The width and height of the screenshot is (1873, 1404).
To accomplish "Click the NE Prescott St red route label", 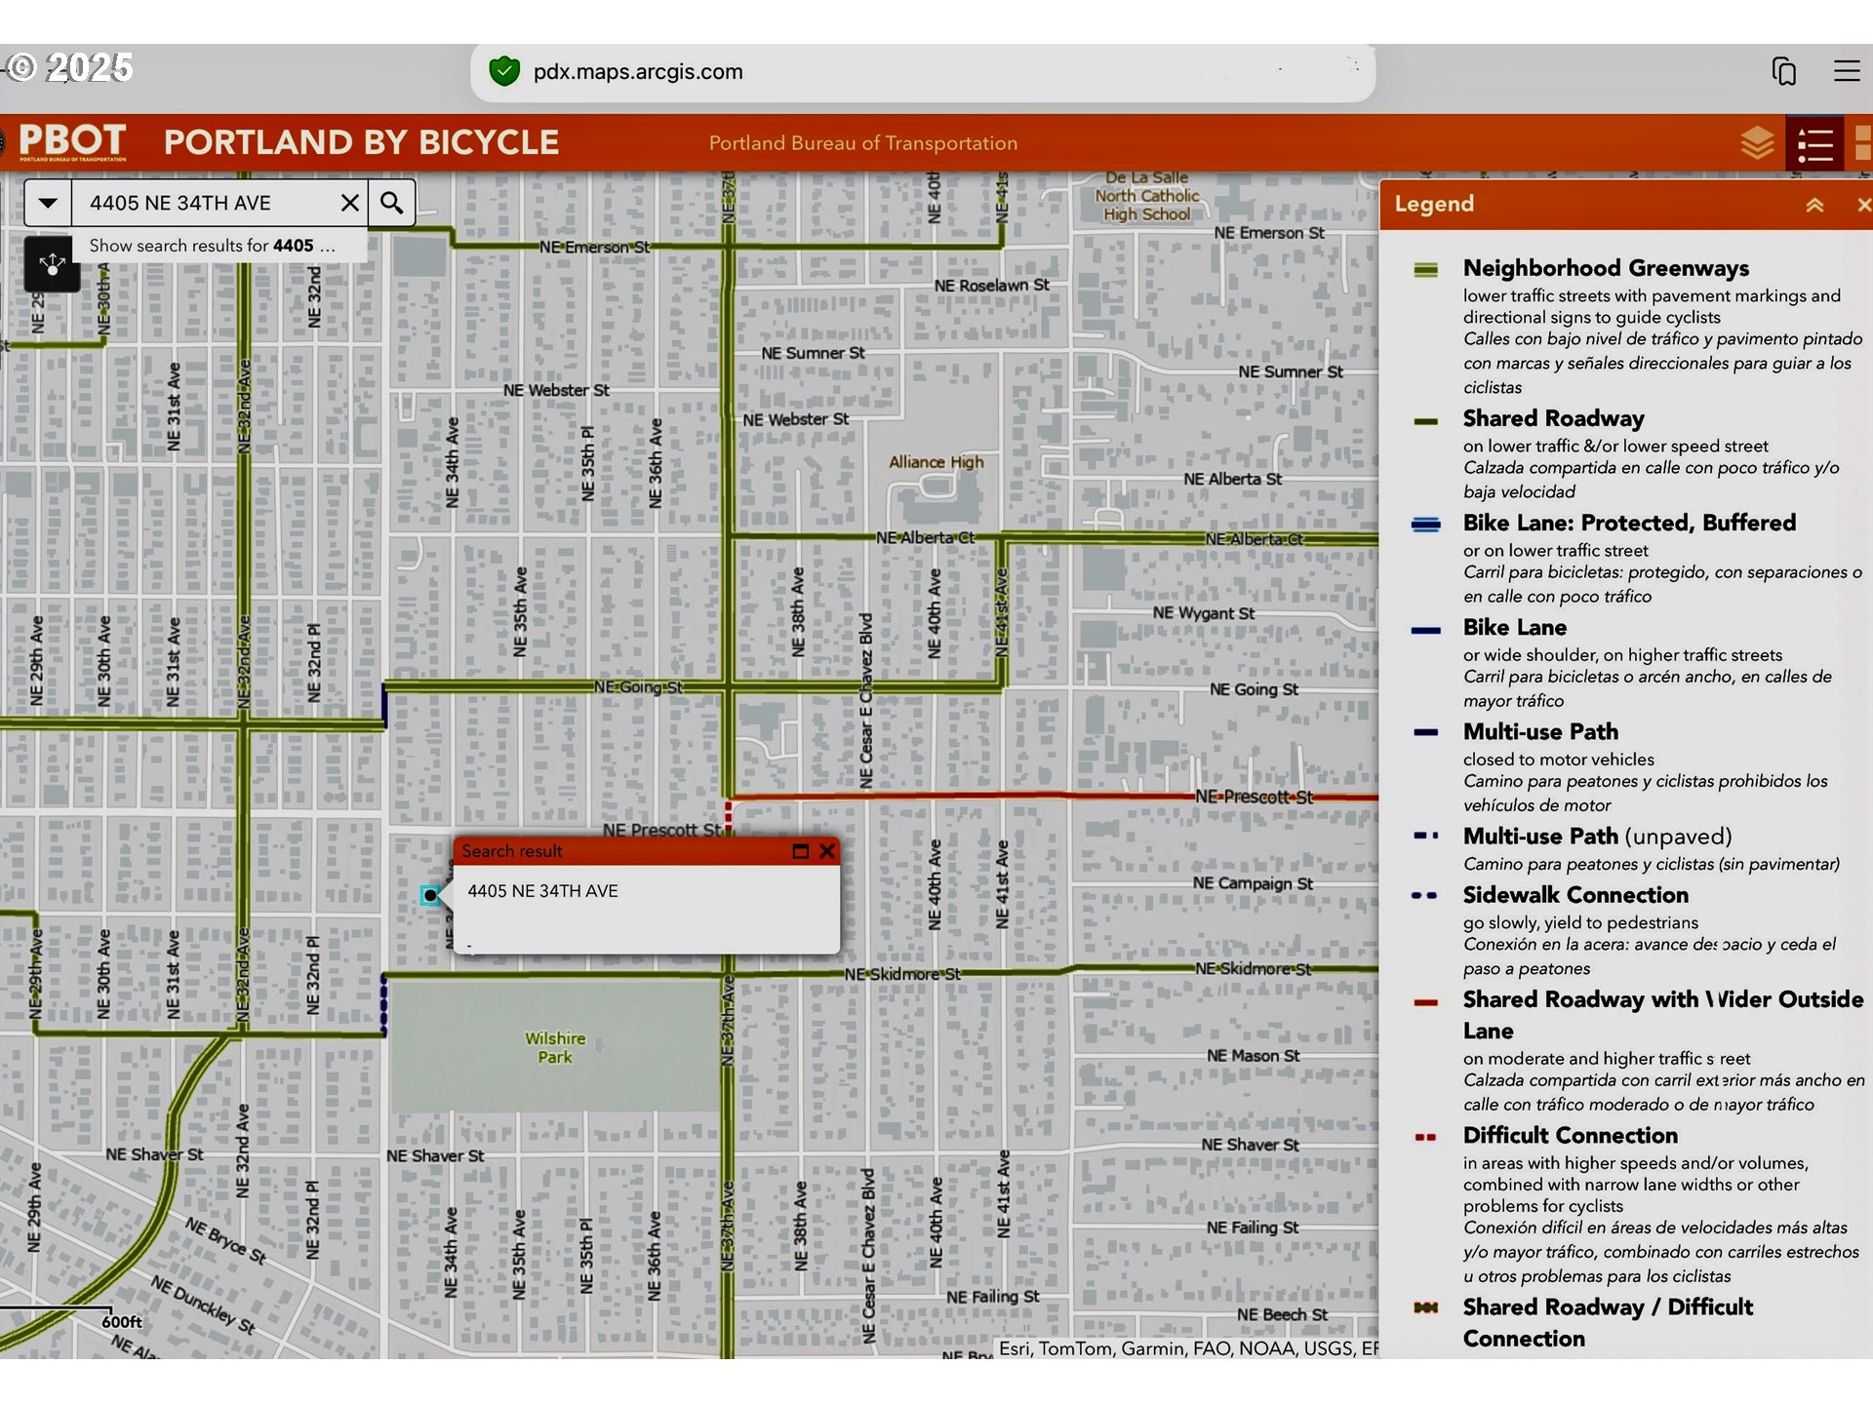I will coord(1254,797).
